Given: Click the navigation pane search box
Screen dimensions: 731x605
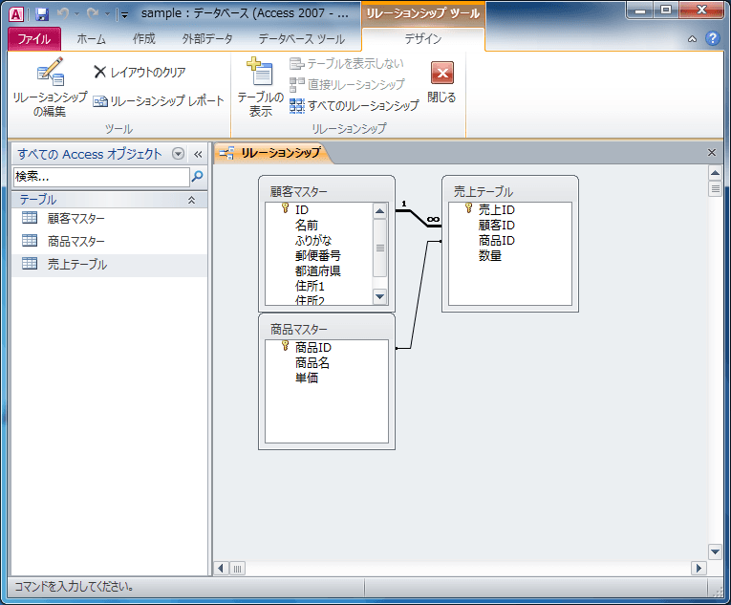Looking at the screenshot, I should 101,177.
